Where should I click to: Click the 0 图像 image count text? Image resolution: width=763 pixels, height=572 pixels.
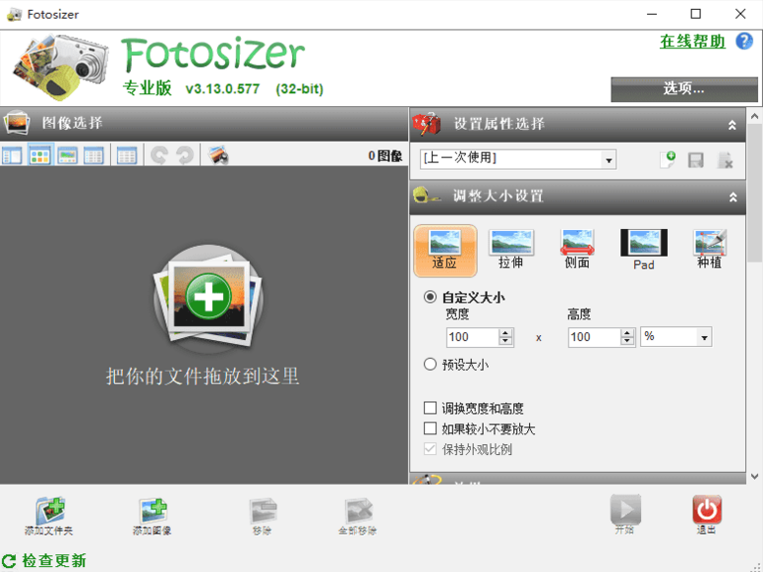click(x=384, y=155)
